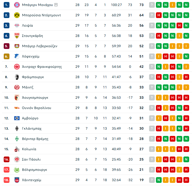Click the RB Leipzig club logo
The height and width of the screenshot is (186, 194).
[x=17, y=25]
